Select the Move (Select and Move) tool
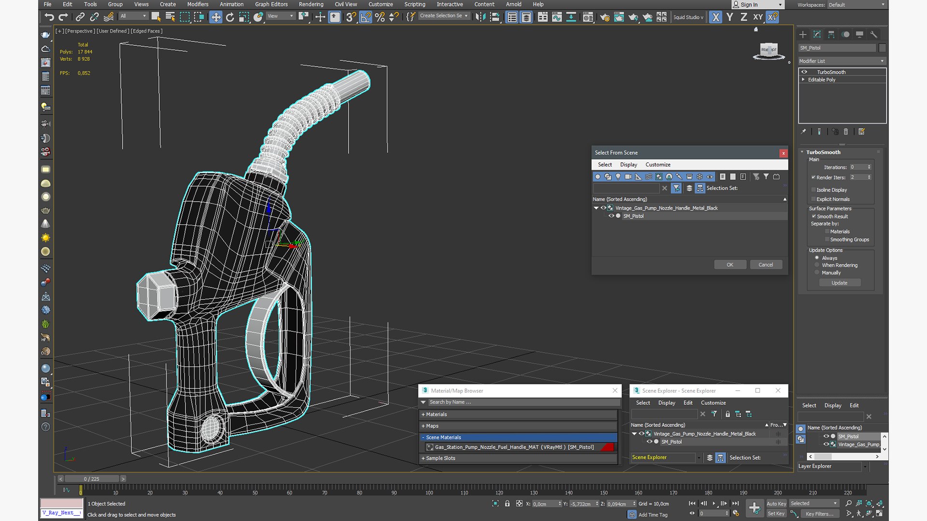Screen dimensions: 927x521 pyautogui.click(x=215, y=17)
